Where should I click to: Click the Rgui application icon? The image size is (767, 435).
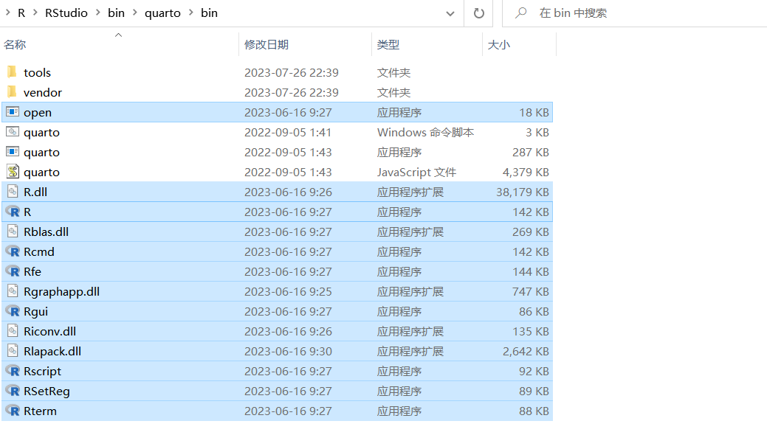pos(12,311)
